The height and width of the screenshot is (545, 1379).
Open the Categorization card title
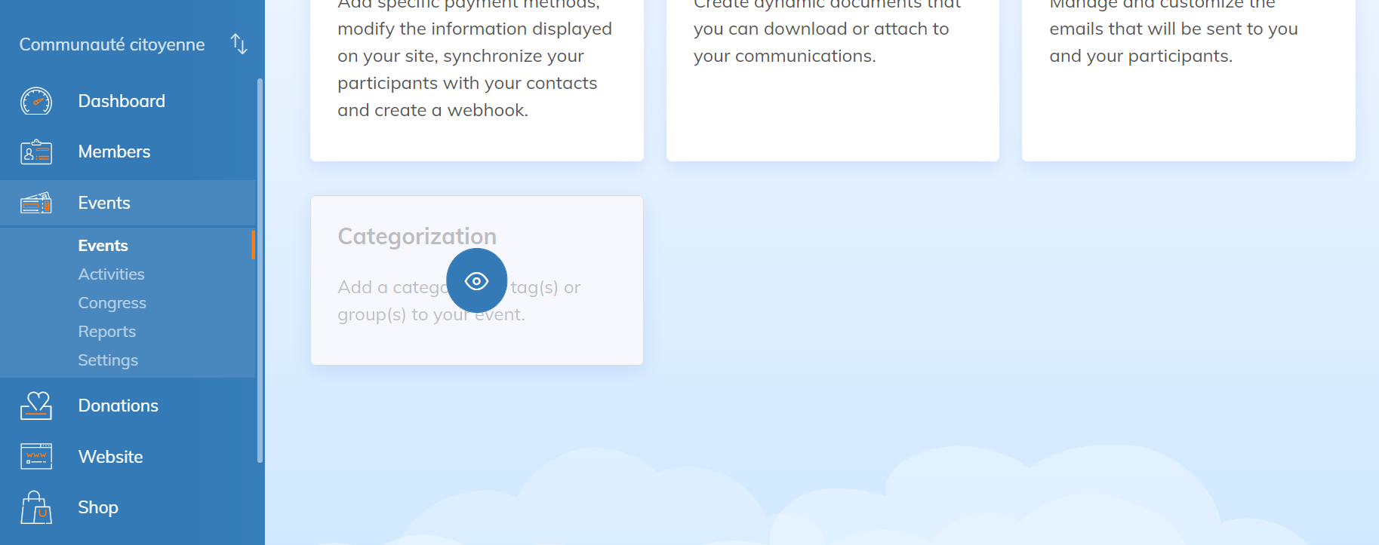tap(417, 237)
